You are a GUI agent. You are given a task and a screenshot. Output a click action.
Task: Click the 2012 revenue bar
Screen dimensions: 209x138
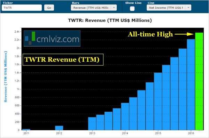[x=59, y=128]
